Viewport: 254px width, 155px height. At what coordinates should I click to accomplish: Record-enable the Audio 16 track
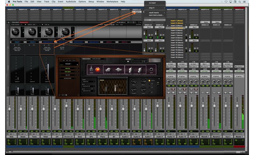(196, 89)
